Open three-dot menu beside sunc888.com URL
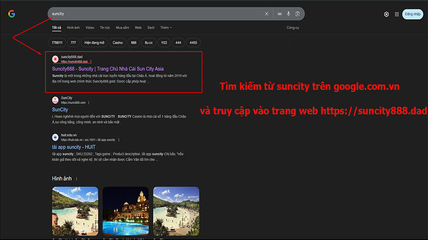The height and width of the screenshot is (240, 428). pyautogui.click(x=88, y=102)
